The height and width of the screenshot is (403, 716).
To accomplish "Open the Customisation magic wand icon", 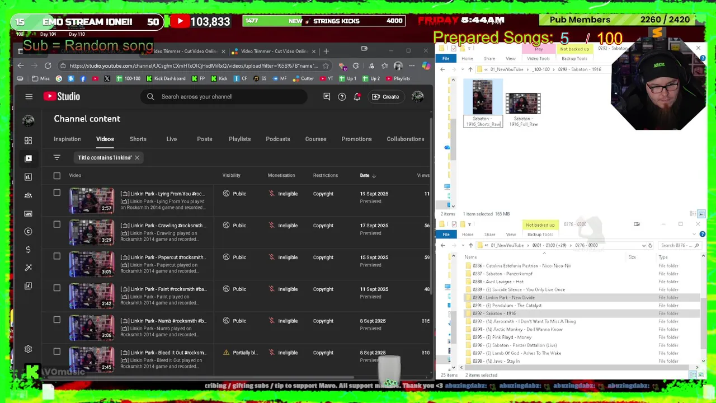I will tap(28, 268).
